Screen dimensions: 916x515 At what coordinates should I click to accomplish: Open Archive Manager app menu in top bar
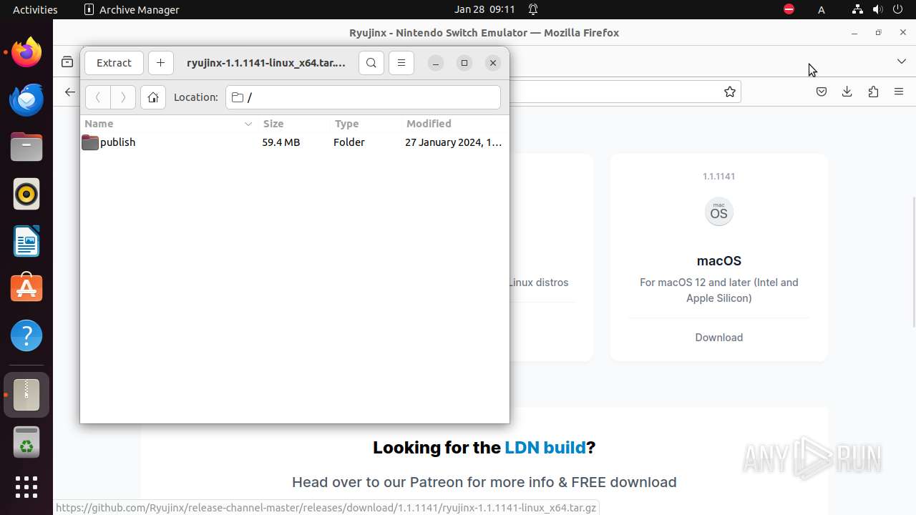point(132,9)
